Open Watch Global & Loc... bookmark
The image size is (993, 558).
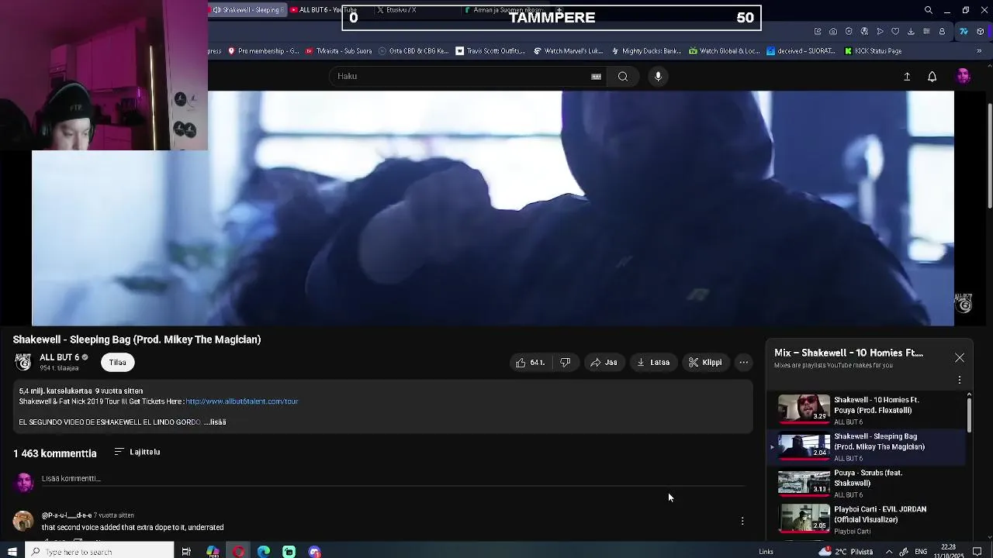[724, 51]
